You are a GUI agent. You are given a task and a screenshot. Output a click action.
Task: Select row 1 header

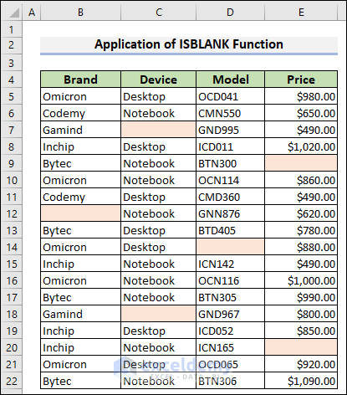(12, 29)
